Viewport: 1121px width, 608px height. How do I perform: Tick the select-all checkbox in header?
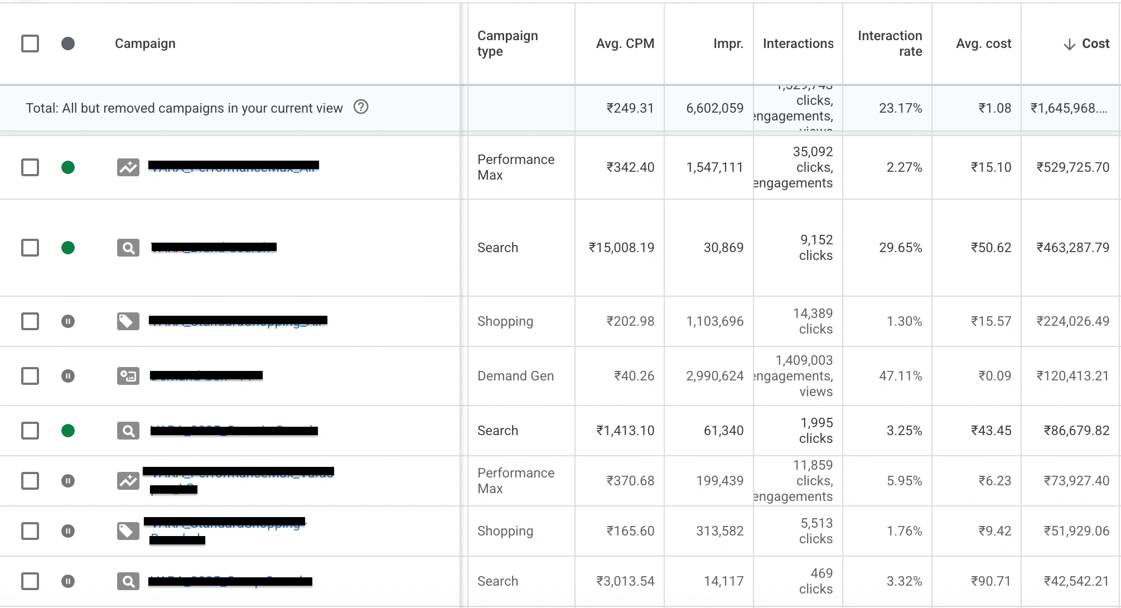coord(30,44)
